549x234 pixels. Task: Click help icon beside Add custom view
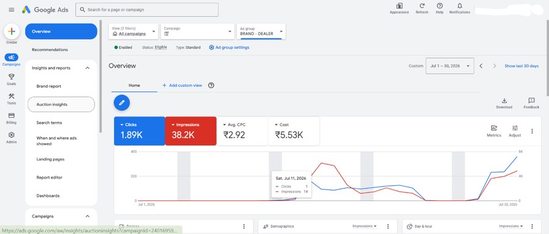click(x=211, y=85)
